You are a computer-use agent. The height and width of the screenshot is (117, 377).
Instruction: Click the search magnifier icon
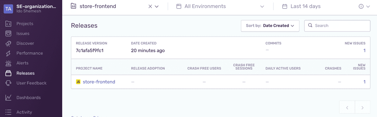310,26
